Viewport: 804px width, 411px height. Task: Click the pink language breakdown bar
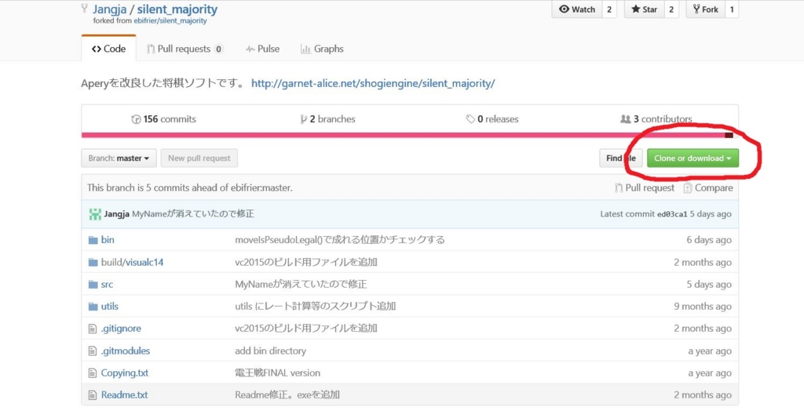(x=403, y=135)
